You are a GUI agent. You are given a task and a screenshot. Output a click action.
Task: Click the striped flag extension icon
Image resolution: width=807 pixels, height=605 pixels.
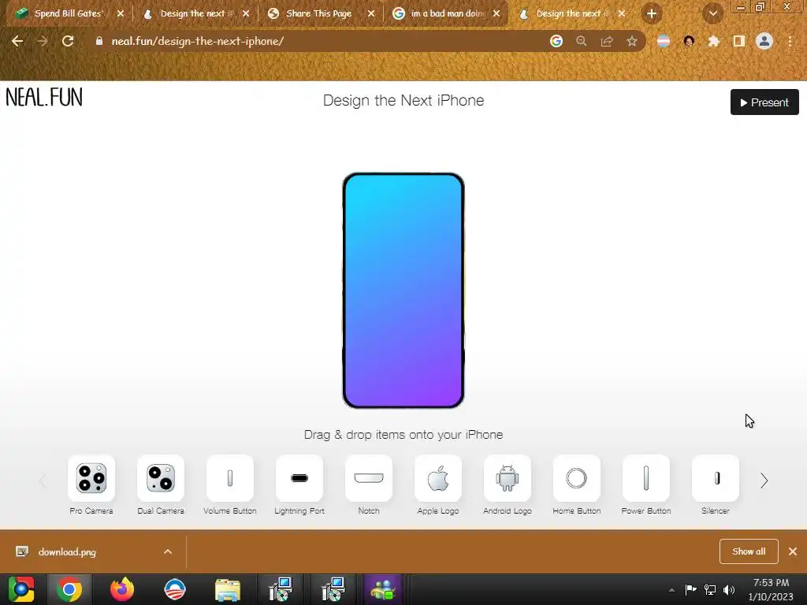click(664, 41)
